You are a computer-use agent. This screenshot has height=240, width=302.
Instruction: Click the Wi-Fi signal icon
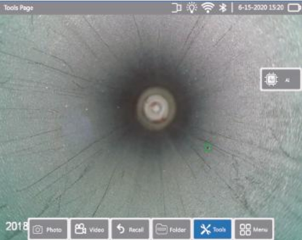(208, 8)
